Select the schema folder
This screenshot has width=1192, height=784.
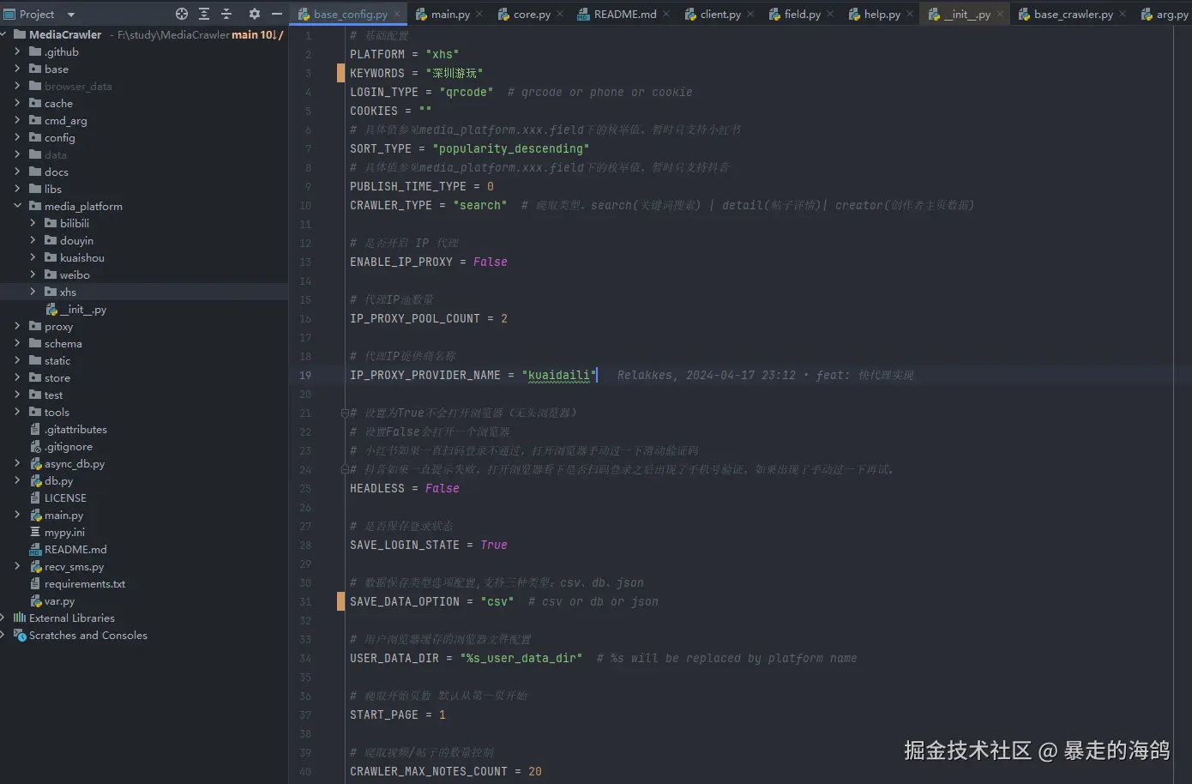tap(63, 343)
